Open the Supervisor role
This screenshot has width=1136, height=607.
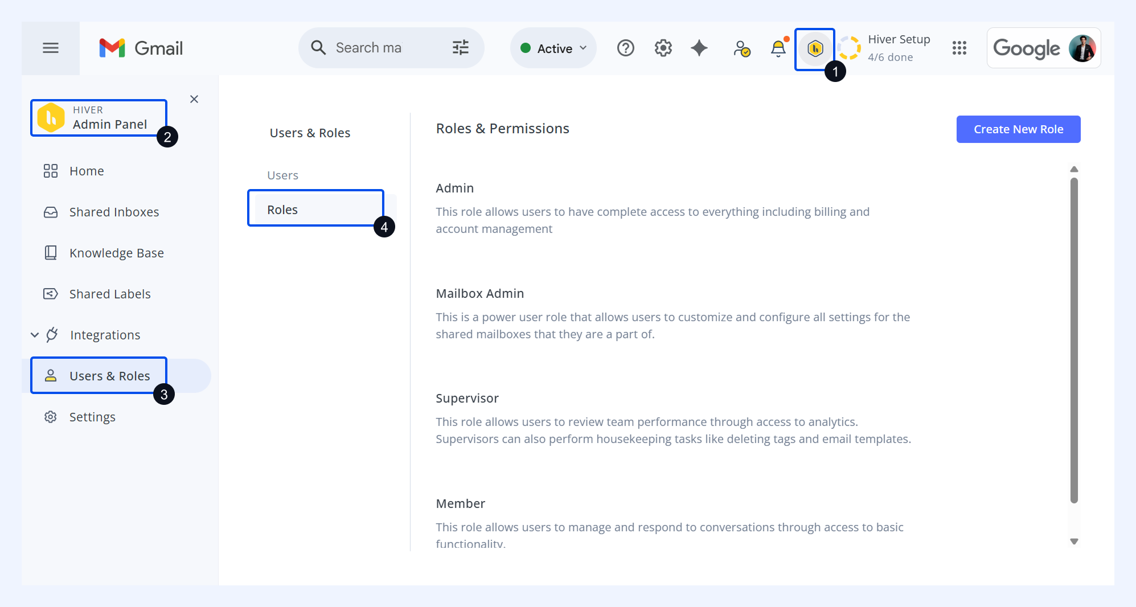click(x=467, y=399)
